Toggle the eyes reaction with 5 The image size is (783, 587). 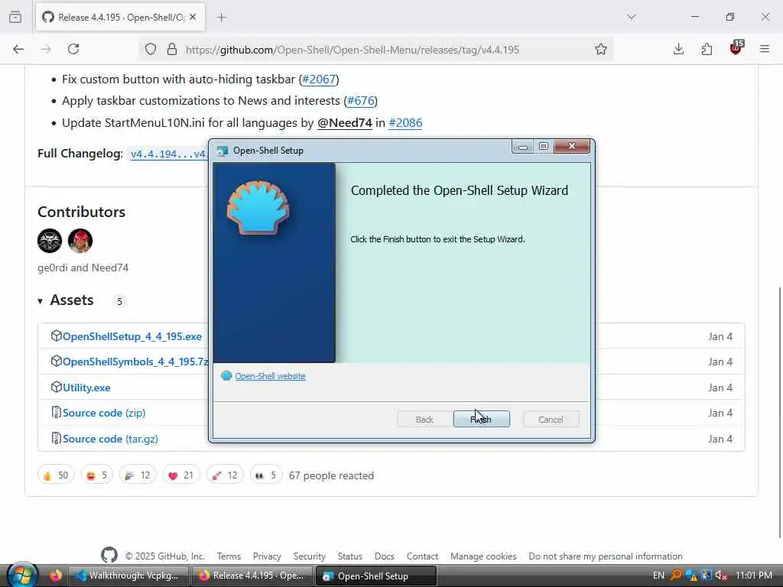pyautogui.click(x=265, y=475)
